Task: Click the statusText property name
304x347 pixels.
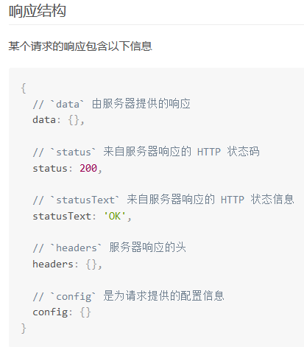Action: click(62, 217)
